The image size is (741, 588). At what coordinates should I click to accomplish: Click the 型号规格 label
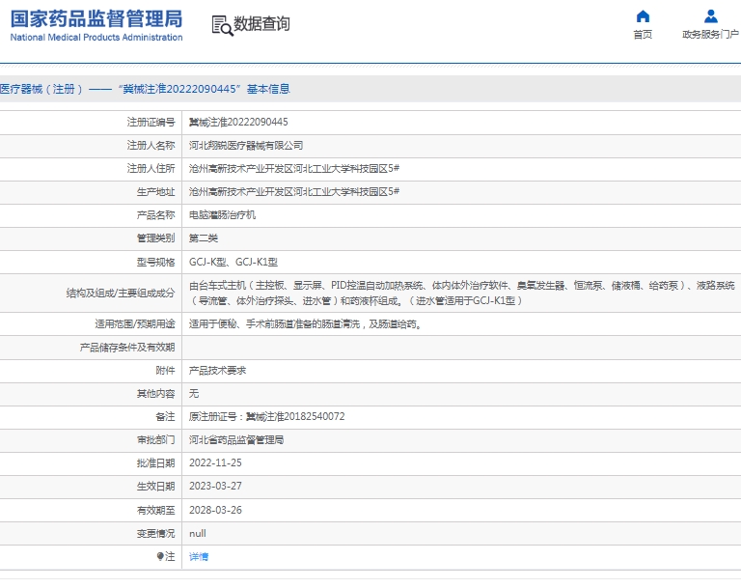[155, 262]
